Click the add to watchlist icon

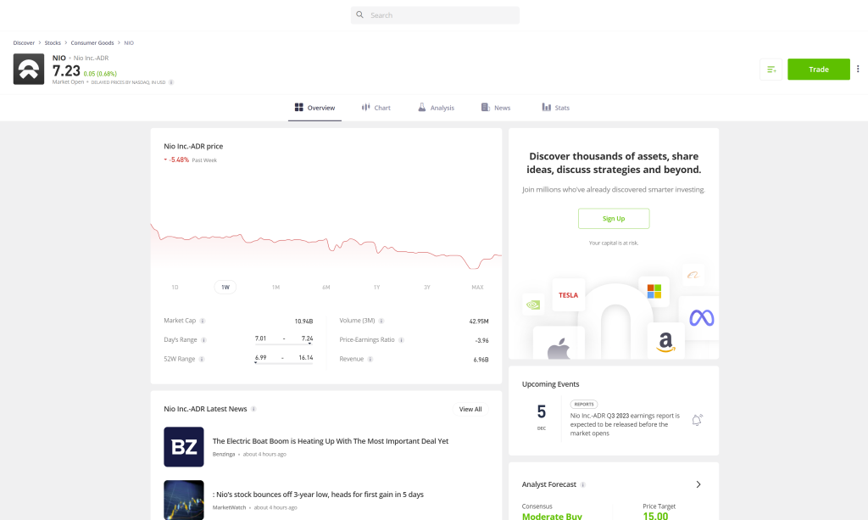click(x=771, y=70)
